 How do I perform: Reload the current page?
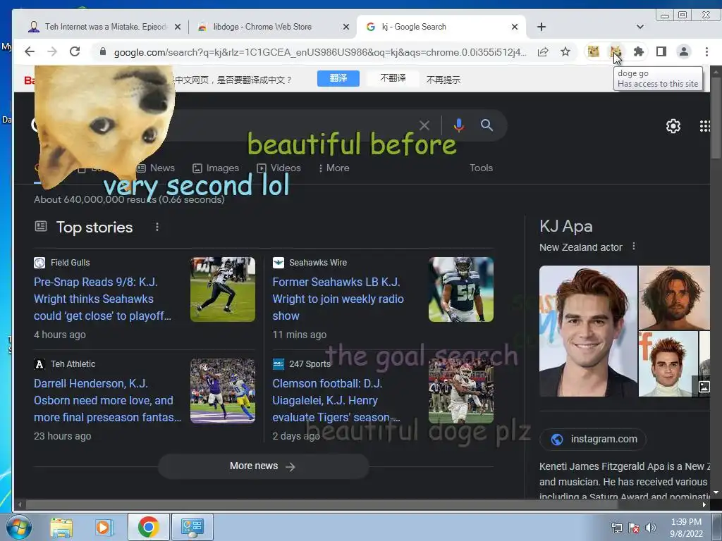point(75,51)
